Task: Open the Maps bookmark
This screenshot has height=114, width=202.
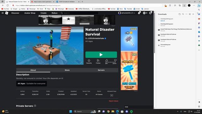Action: (48, 9)
